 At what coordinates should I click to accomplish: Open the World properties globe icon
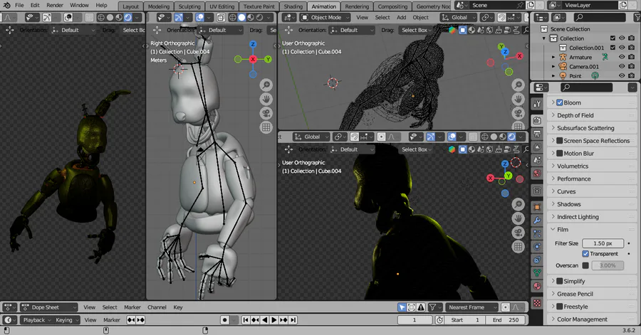pos(537,173)
